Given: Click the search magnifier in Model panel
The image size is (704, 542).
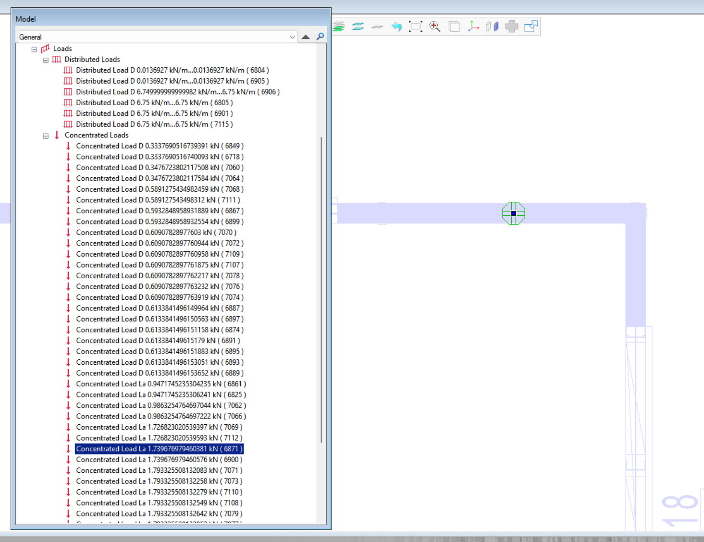Looking at the screenshot, I should pos(321,37).
